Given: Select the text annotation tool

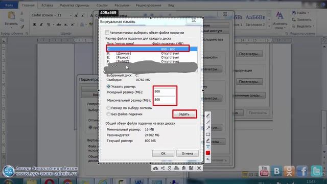Looking at the screenshot, I should tap(208, 147).
